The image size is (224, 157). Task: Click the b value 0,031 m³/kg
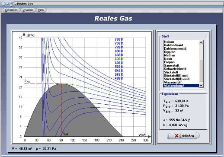(178, 125)
